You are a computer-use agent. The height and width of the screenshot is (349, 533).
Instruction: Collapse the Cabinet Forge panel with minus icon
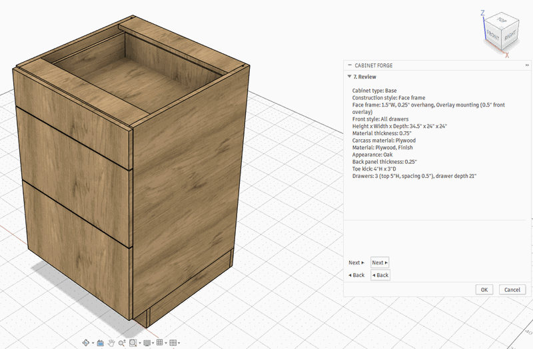pos(349,65)
